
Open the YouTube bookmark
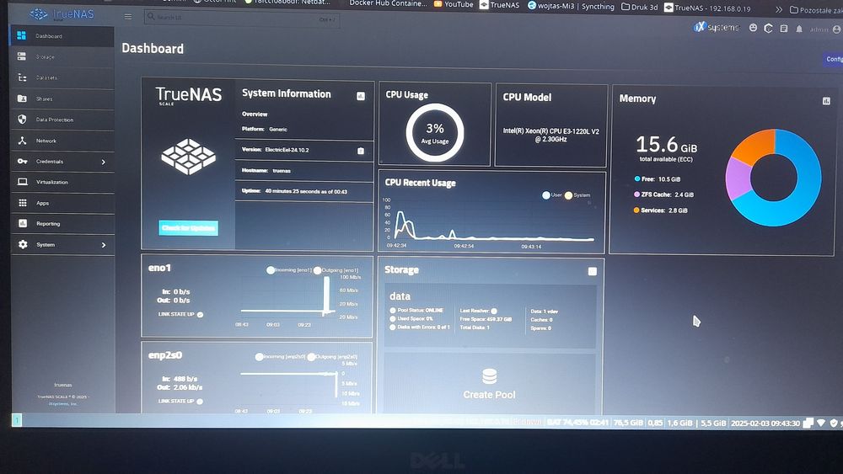tap(454, 4)
